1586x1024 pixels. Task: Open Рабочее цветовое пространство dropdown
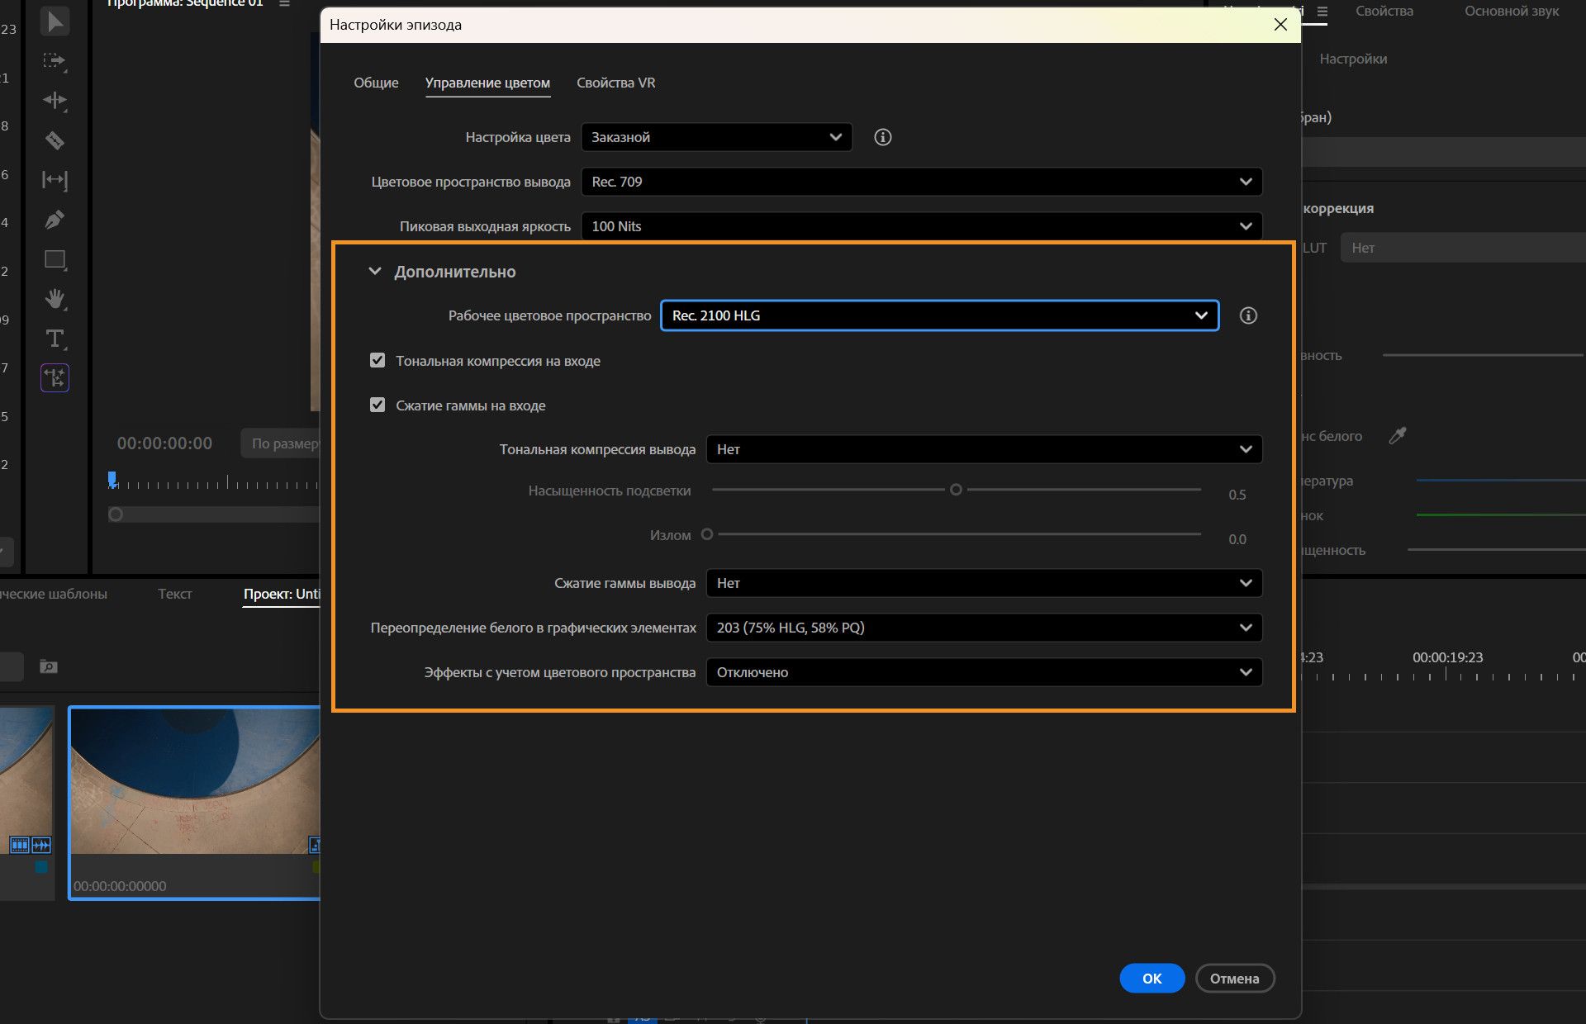click(939, 315)
